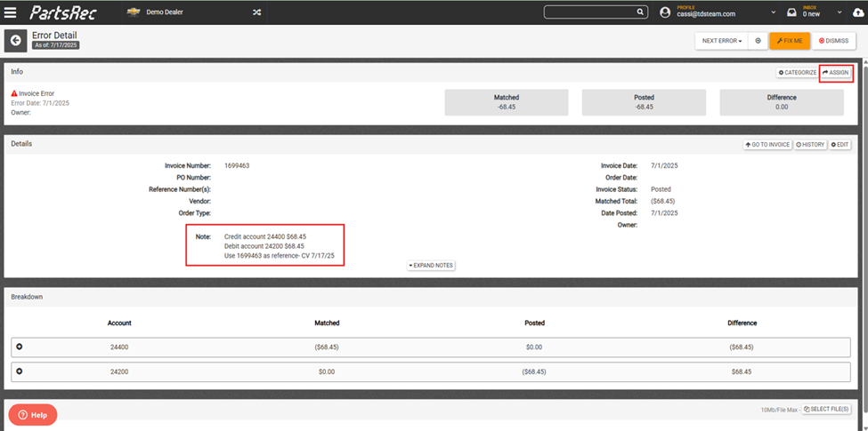This screenshot has width=868, height=431.
Task: Click the Account column header
Action: pyautogui.click(x=119, y=323)
